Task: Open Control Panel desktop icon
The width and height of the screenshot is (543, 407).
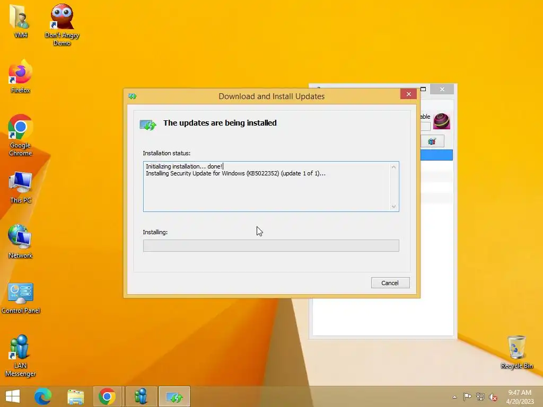Action: [21, 298]
